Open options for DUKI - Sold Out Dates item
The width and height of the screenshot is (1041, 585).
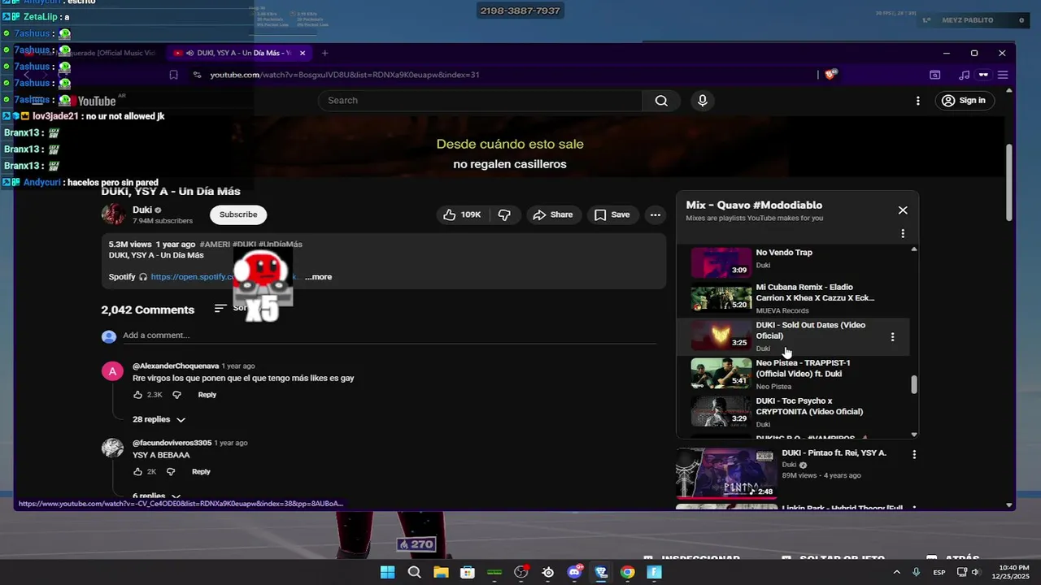point(892,336)
